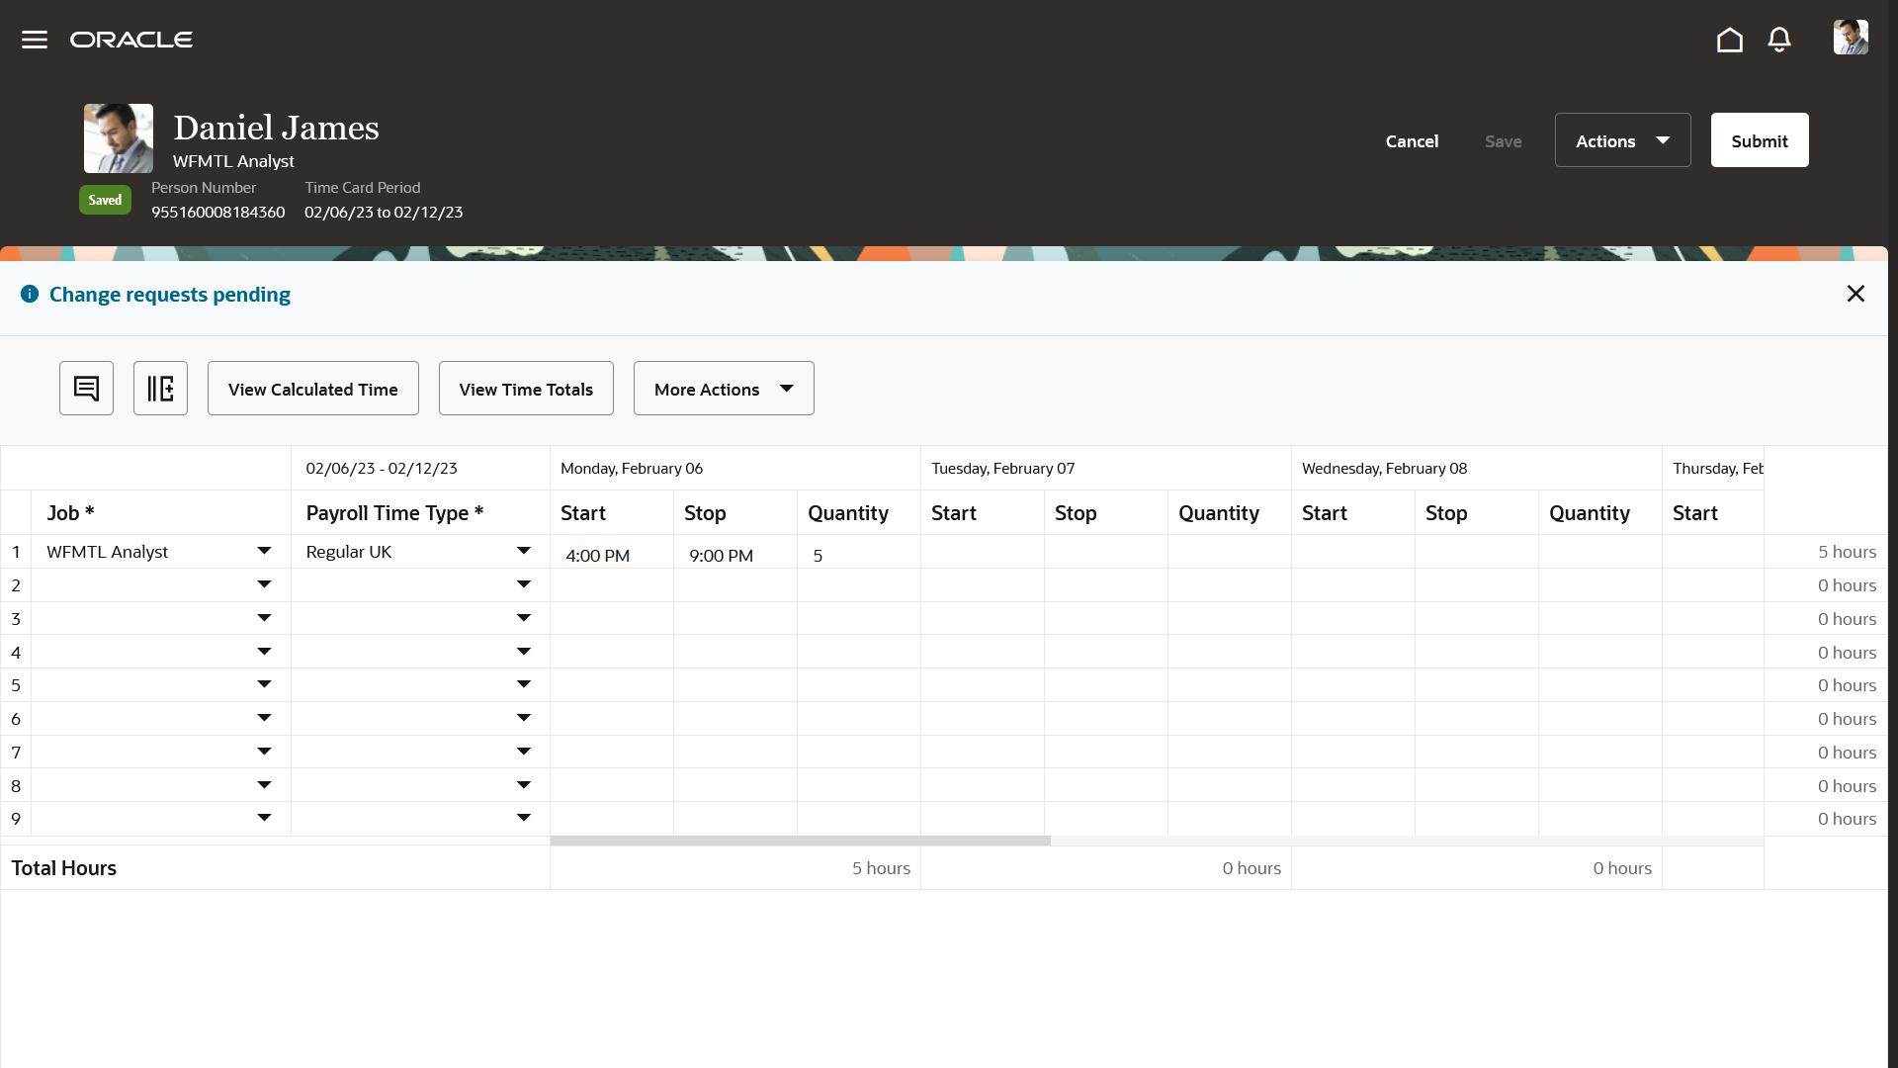Screen dimensions: 1898x1068
Task: Click the info icon beside pending change requests
Action: coord(29,293)
